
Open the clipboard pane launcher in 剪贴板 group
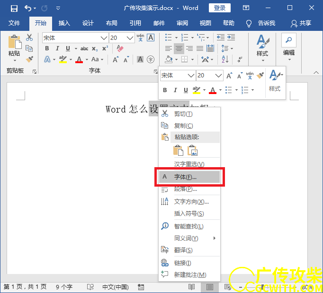click(x=35, y=72)
